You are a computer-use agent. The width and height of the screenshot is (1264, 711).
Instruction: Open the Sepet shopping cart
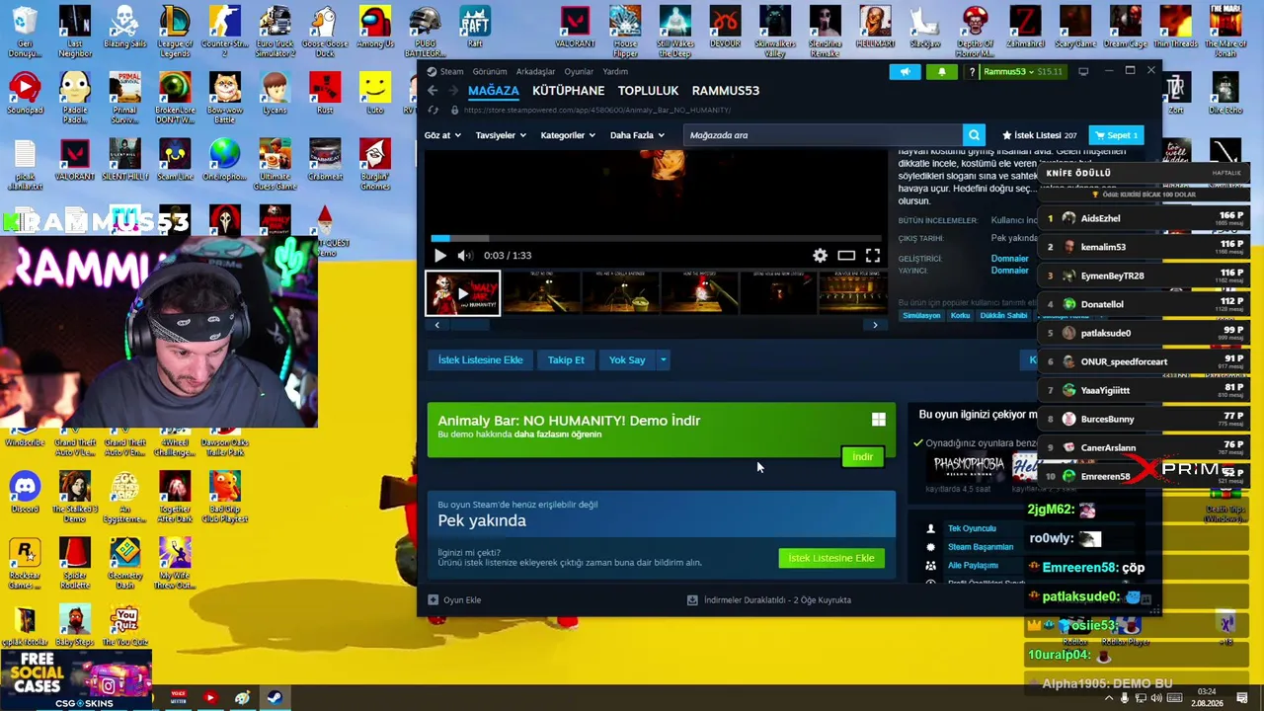pos(1116,135)
